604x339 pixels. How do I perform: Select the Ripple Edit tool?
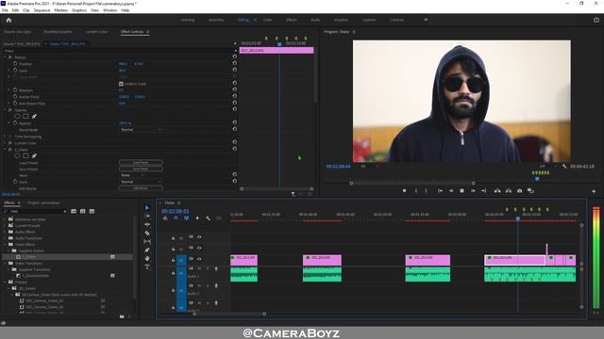147,224
